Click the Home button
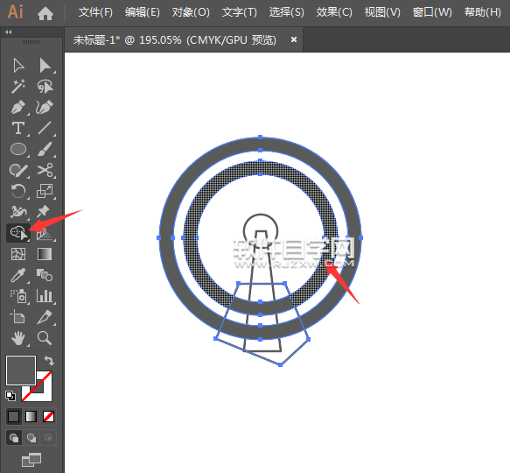510x473 pixels. coord(45,13)
